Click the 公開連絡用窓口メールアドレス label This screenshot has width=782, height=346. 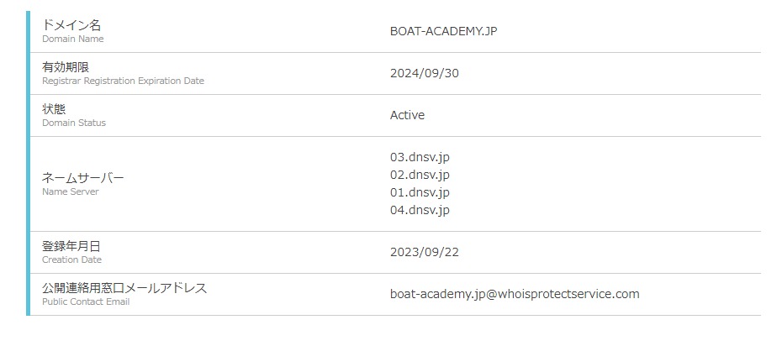click(x=124, y=288)
